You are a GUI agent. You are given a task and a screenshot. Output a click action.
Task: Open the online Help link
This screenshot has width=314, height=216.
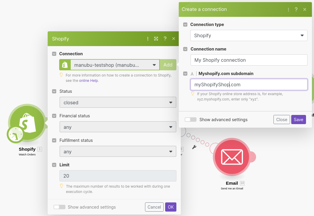[89, 80]
